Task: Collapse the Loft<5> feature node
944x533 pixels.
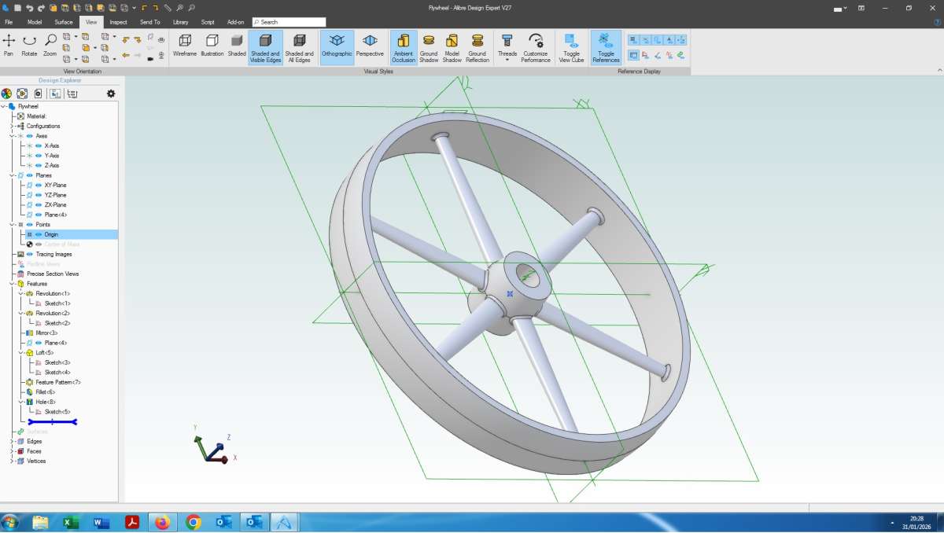Action: tap(20, 353)
